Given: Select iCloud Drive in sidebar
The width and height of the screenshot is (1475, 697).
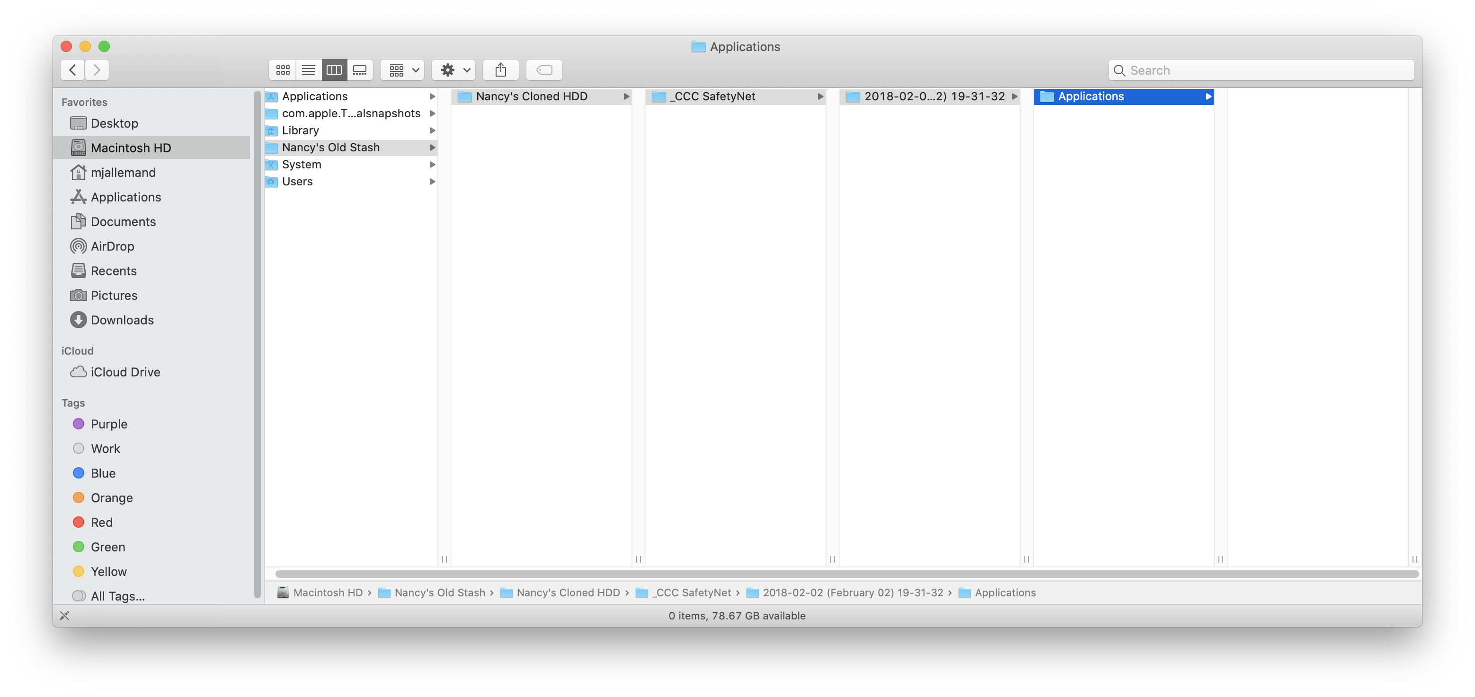Looking at the screenshot, I should point(125,372).
